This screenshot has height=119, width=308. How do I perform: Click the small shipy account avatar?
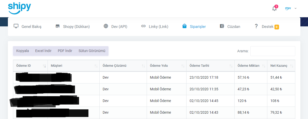288,8
